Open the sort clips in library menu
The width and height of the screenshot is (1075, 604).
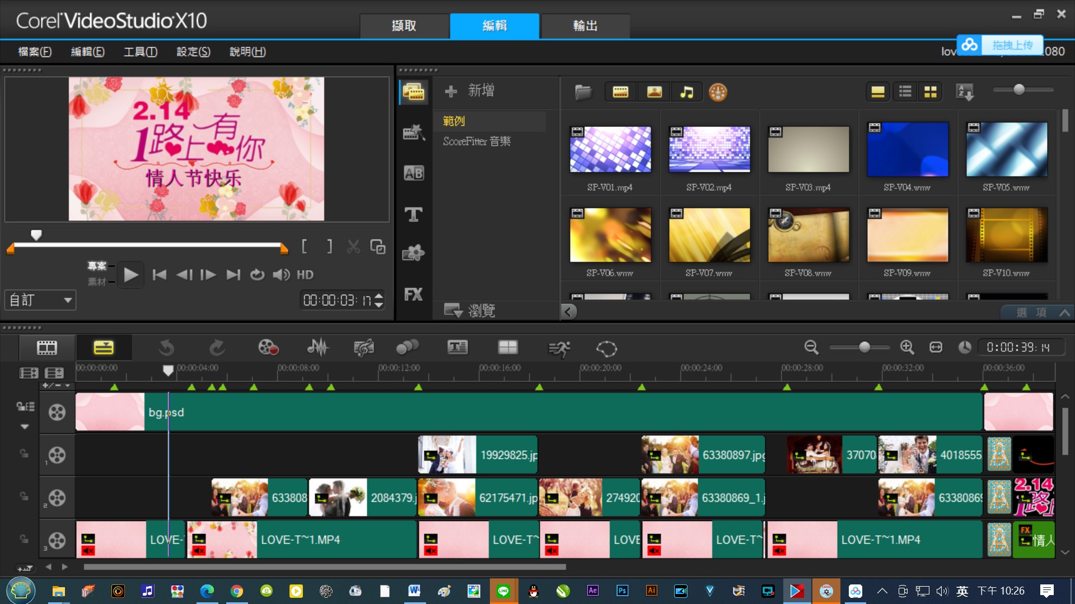(965, 92)
